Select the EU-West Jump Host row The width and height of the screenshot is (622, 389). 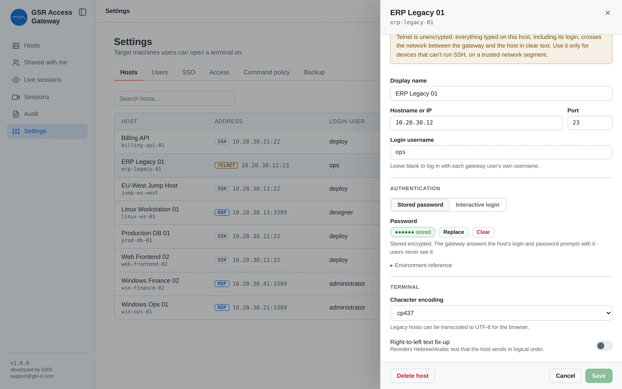(247, 189)
